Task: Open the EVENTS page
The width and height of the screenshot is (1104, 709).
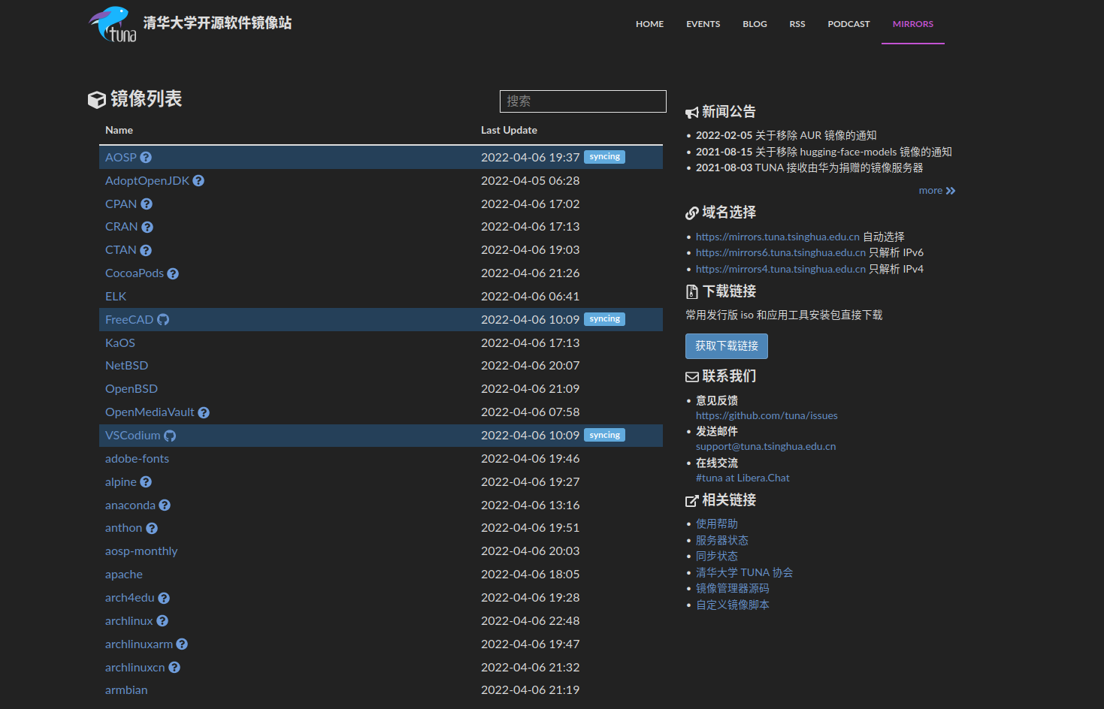Action: (x=703, y=24)
